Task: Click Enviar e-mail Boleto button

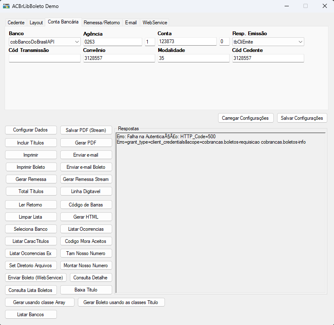Action: click(86, 167)
